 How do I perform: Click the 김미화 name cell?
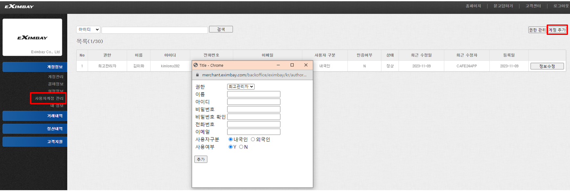(x=139, y=66)
